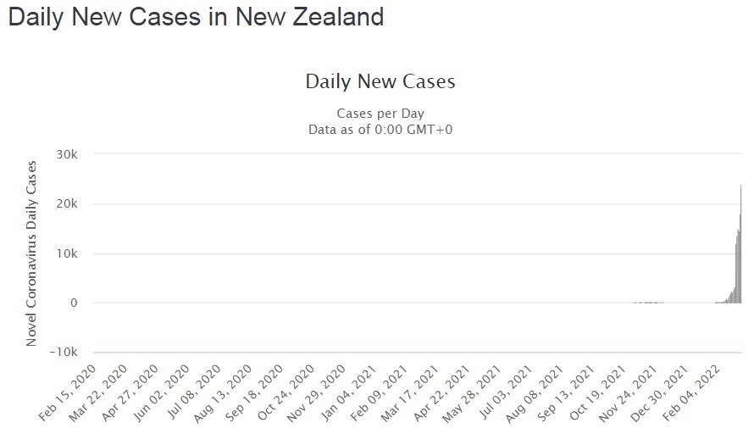Click the 'Feb 04, 2022' date label

[x=691, y=393]
